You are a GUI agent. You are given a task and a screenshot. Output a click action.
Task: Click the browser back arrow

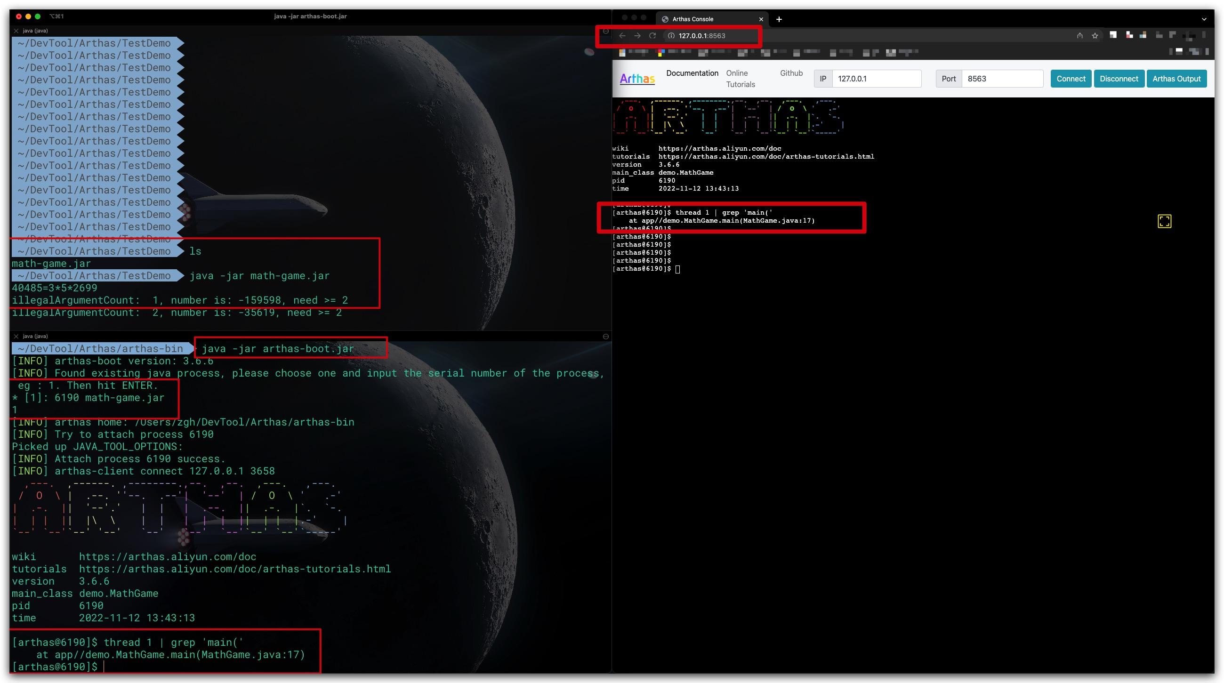tap(622, 36)
